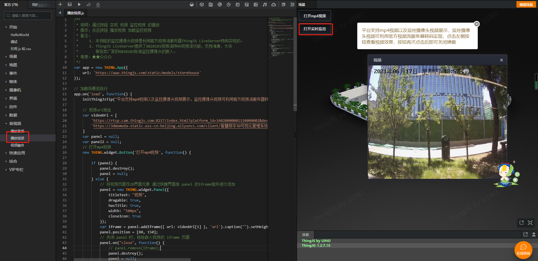
Task: Toggle the theme half-circle icon
Action: 192,4
